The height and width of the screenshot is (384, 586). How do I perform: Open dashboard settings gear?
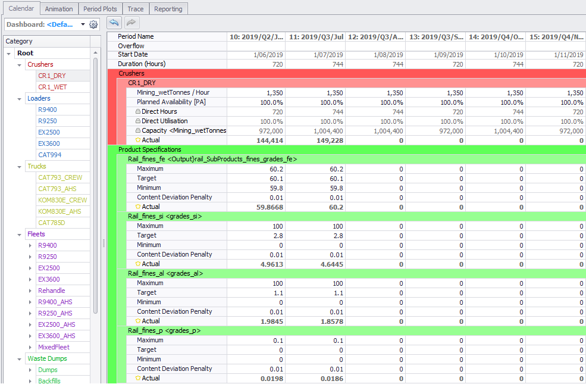coord(93,24)
